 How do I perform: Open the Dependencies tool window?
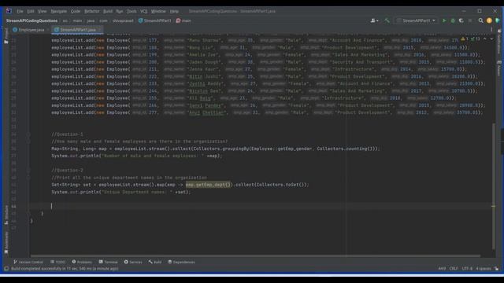181,262
